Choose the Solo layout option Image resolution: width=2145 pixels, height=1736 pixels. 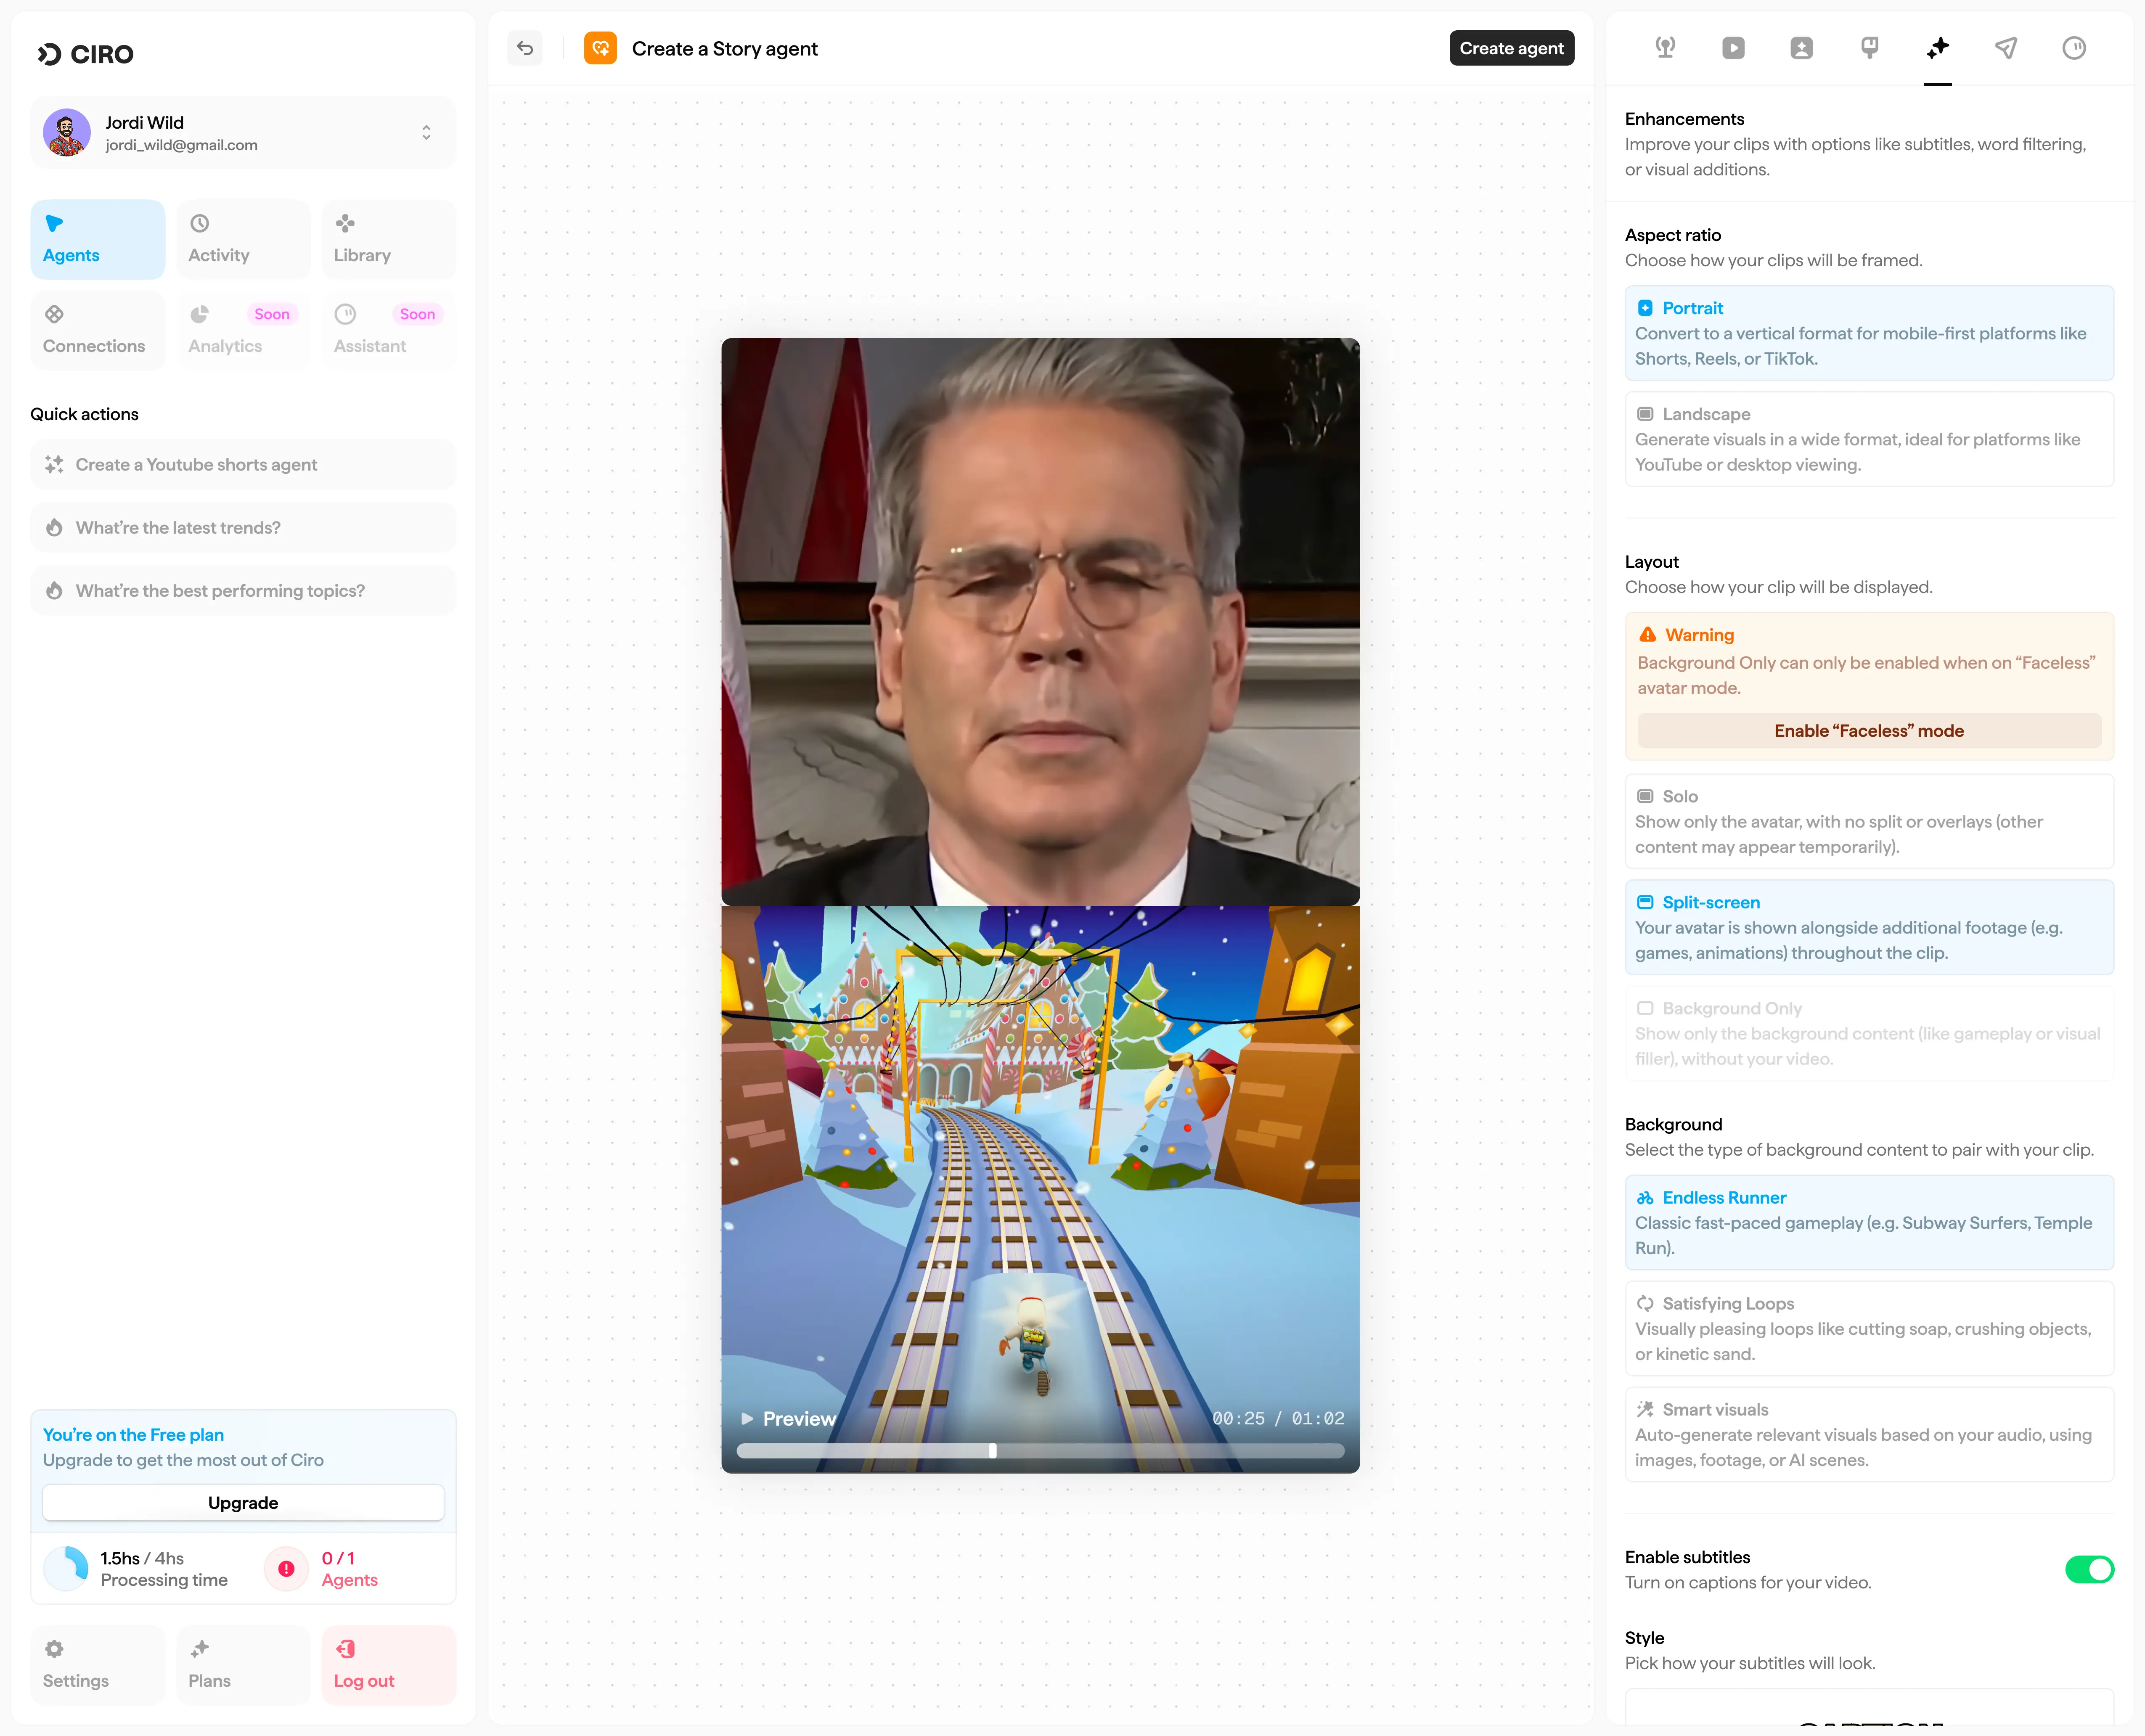(x=1868, y=821)
